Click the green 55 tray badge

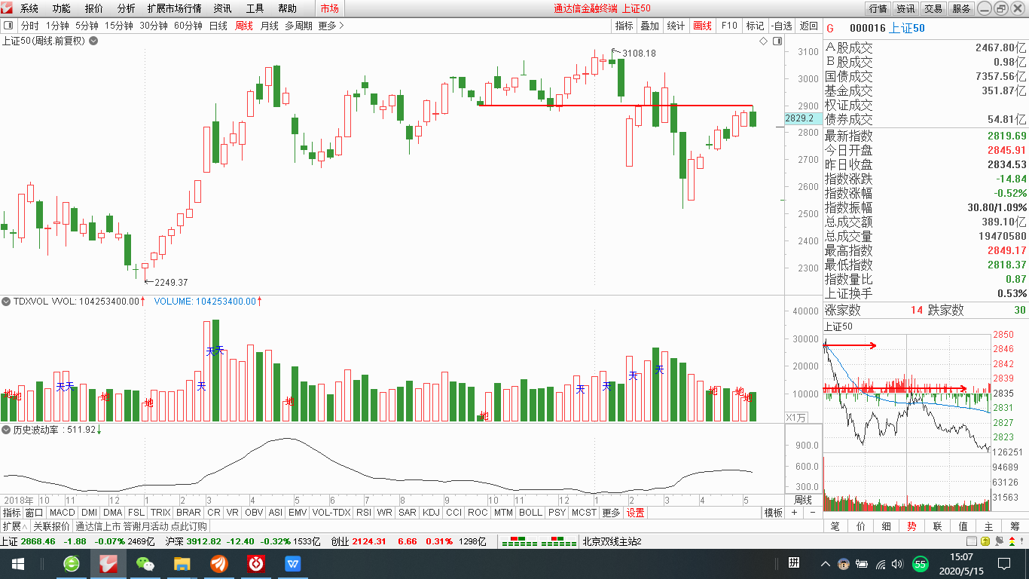[x=920, y=563]
